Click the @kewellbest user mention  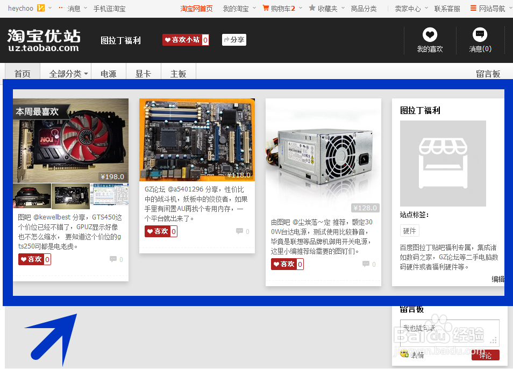pos(52,217)
